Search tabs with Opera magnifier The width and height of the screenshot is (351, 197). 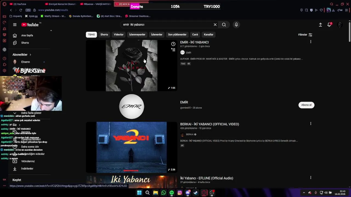click(332, 4)
